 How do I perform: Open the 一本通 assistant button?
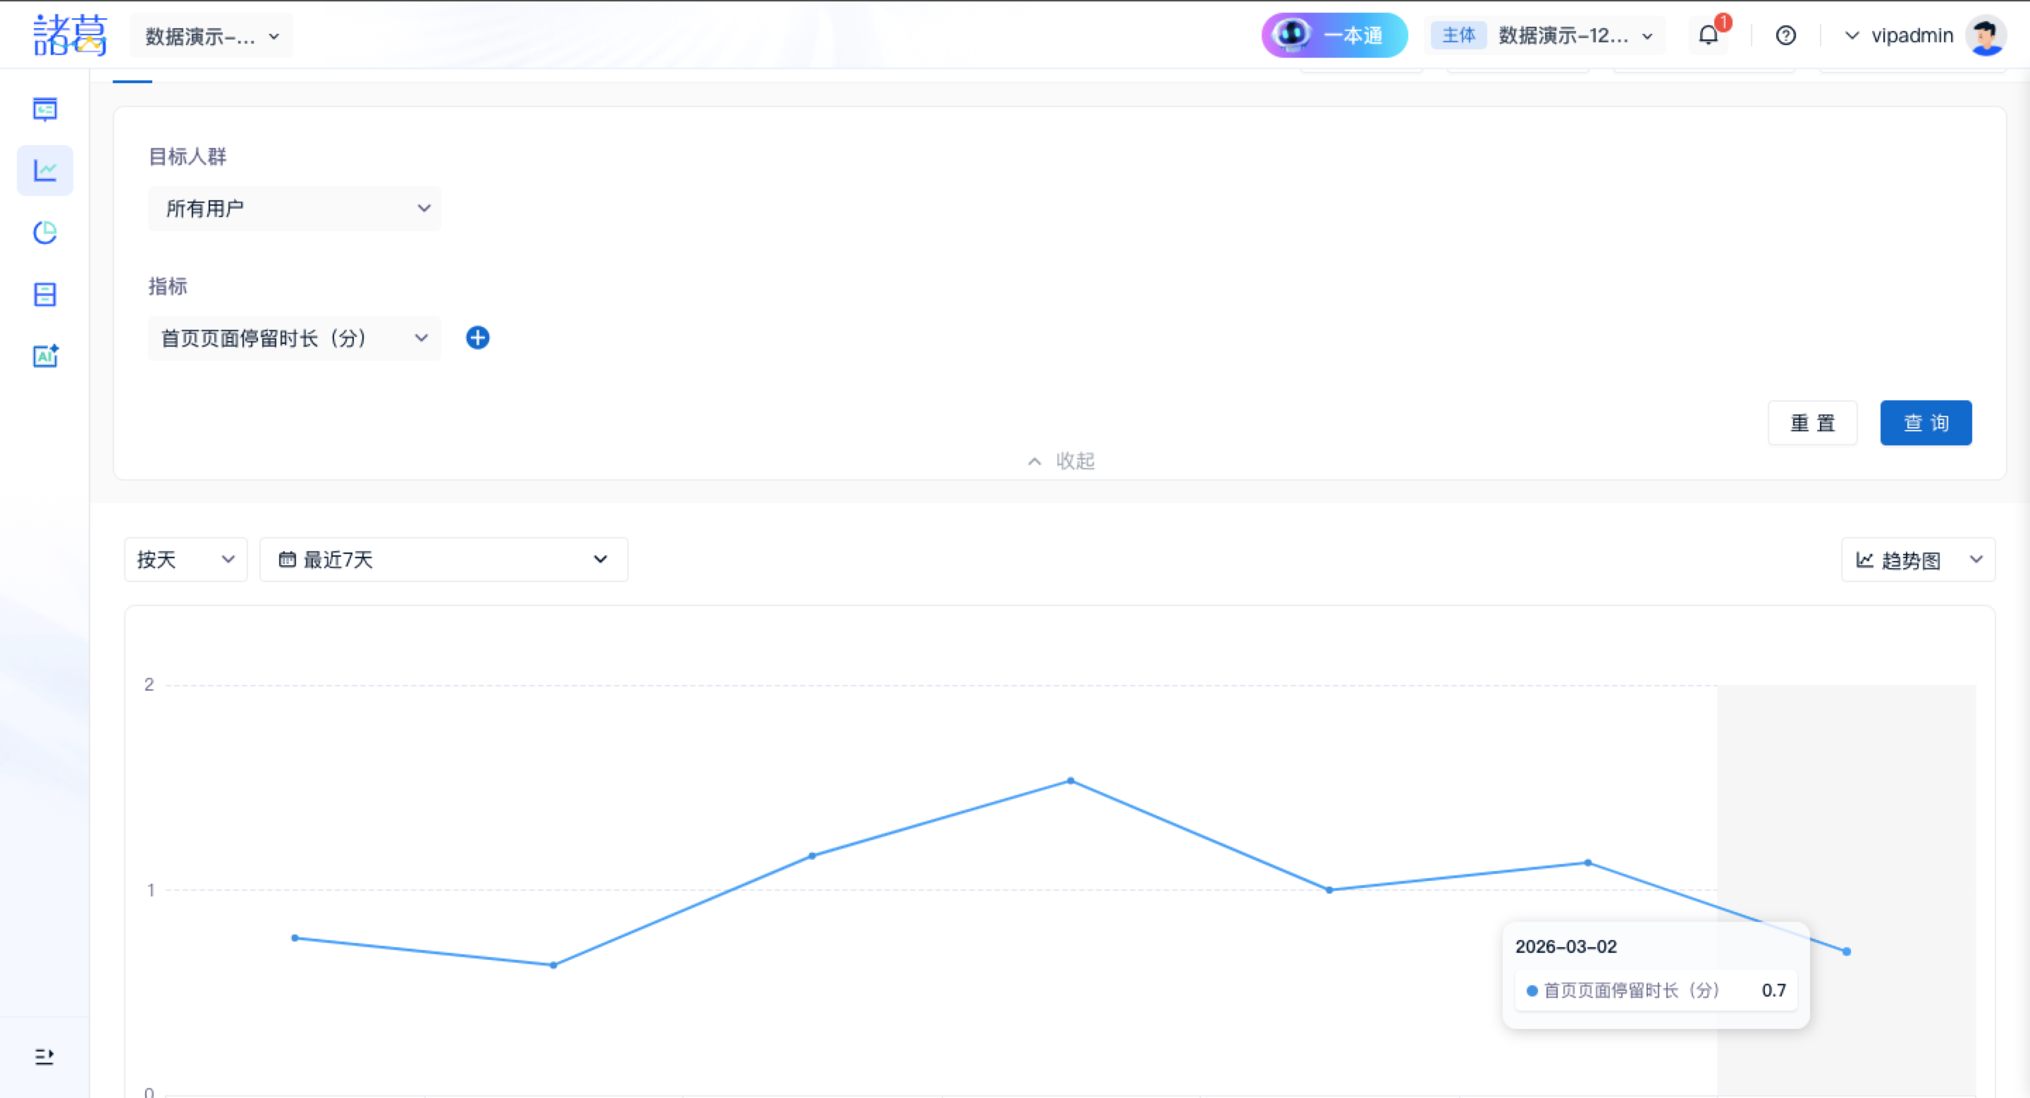(1334, 35)
